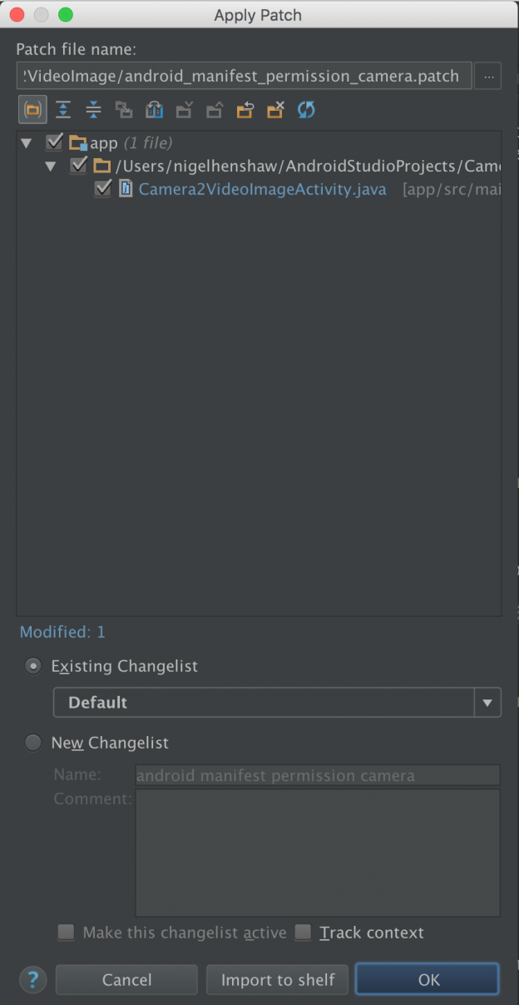The width and height of the screenshot is (519, 1005).
Task: Click the map base directory icon
Action: (x=154, y=109)
